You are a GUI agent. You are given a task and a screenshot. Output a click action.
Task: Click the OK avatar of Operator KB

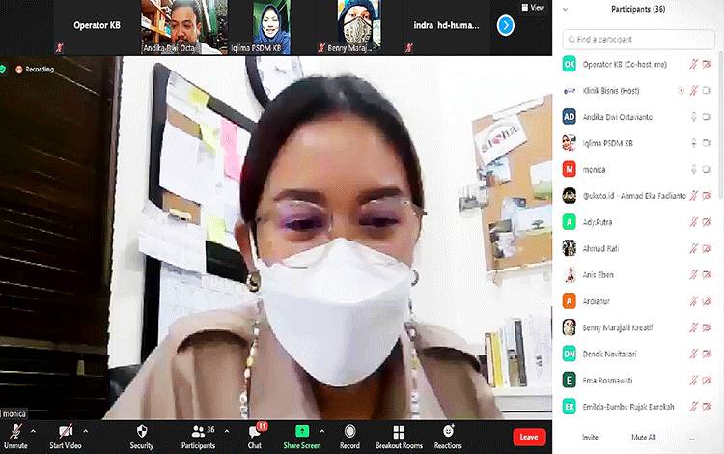tap(569, 64)
